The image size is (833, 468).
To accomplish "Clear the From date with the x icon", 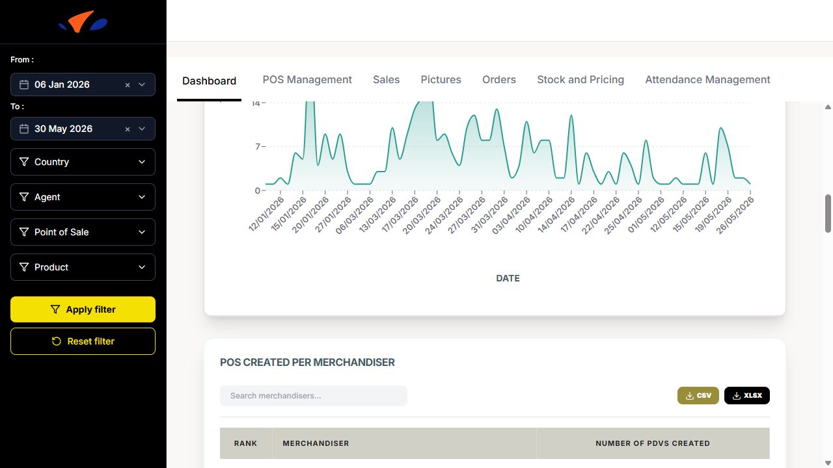I will pyautogui.click(x=128, y=84).
